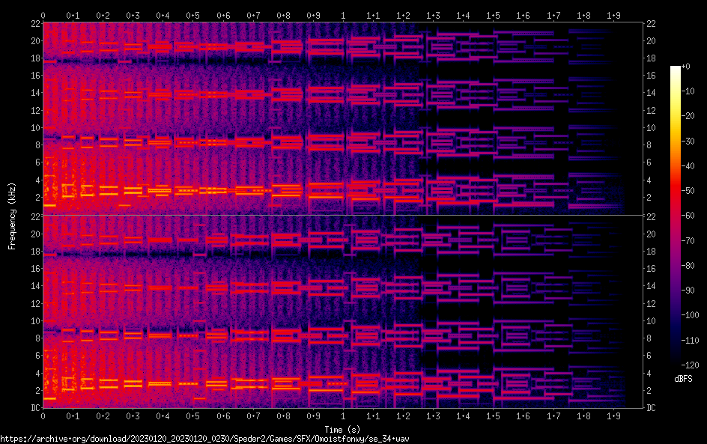Click the 1.5 mark on bottom time axis
The width and height of the screenshot is (707, 444).
[493, 416]
